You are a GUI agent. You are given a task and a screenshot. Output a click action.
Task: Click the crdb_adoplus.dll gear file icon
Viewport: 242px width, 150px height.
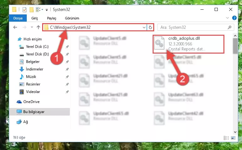[159, 43]
